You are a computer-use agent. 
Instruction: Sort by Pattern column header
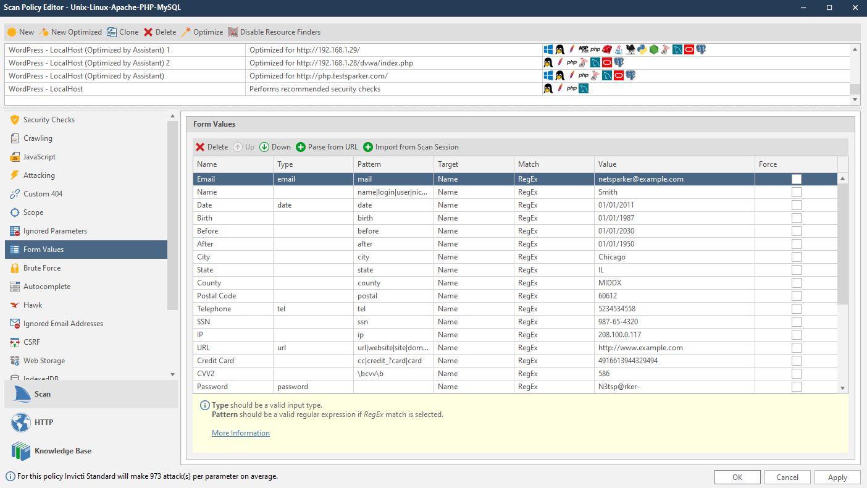pyautogui.click(x=393, y=164)
